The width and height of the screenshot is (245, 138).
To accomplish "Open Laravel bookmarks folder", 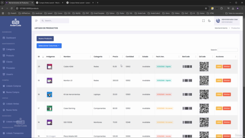I will (49, 13).
